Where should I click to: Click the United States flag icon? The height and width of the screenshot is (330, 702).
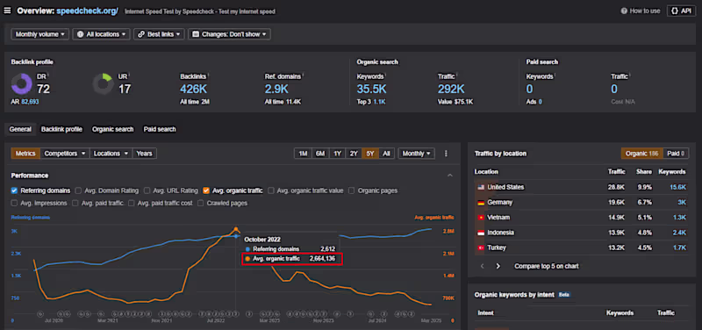[x=481, y=187]
